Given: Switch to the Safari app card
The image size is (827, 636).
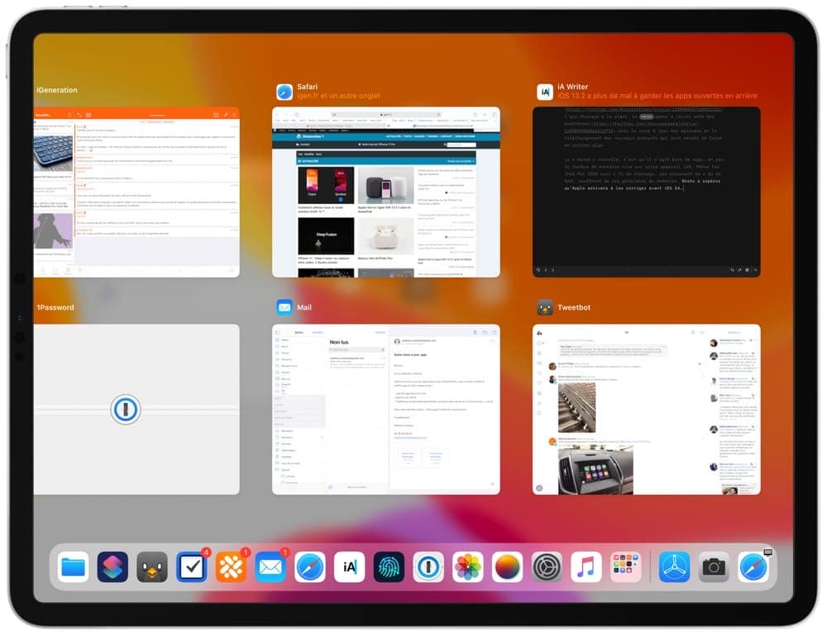Looking at the screenshot, I should pyautogui.click(x=385, y=192).
